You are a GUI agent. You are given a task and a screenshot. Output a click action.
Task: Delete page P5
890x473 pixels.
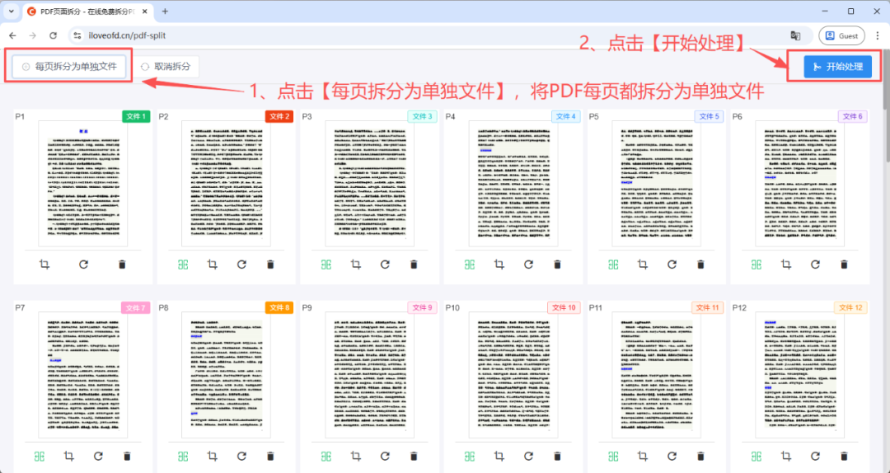[x=701, y=264]
